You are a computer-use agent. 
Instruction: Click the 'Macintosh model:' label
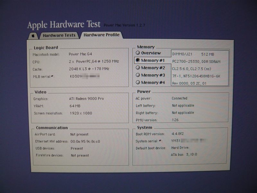point(46,55)
